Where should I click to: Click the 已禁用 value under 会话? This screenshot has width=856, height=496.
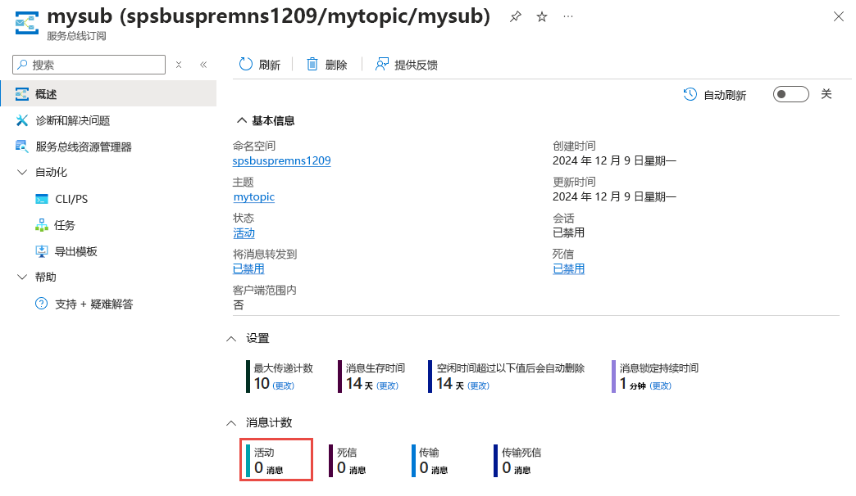click(568, 232)
